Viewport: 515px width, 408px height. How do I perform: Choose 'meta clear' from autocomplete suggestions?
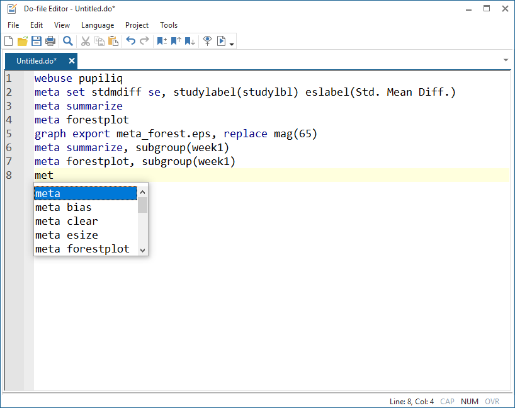point(86,221)
